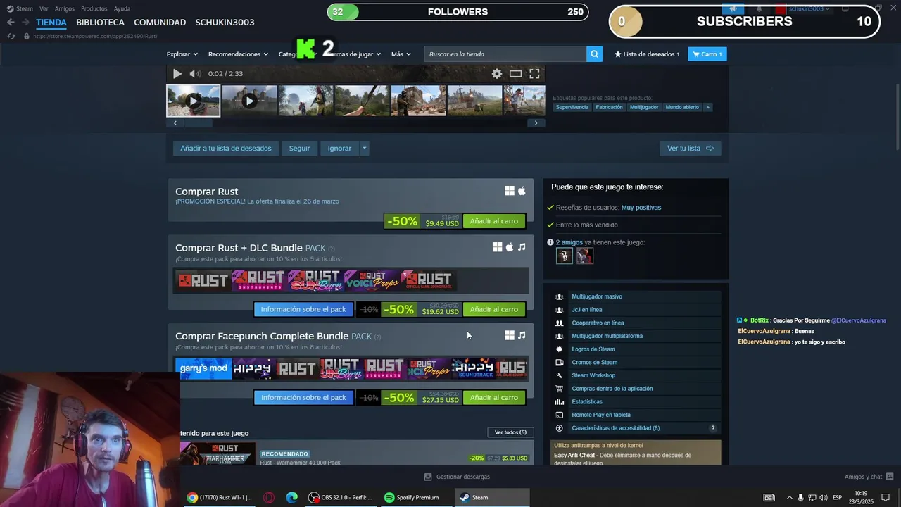This screenshot has width=901, height=507.
Task: Go forward with the Steam forward arrow
Action: coord(25,22)
